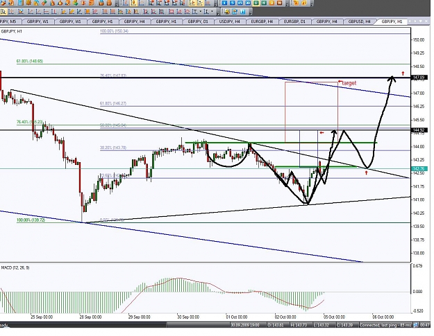This screenshot has height=336, width=434.
Task: Select the cursor pointer tool
Action: [x=3, y=12]
